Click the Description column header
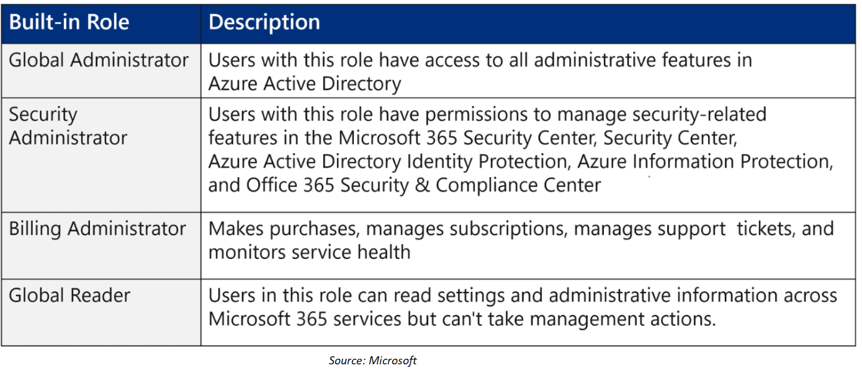Screen dimensions: 862x373 point(264,23)
